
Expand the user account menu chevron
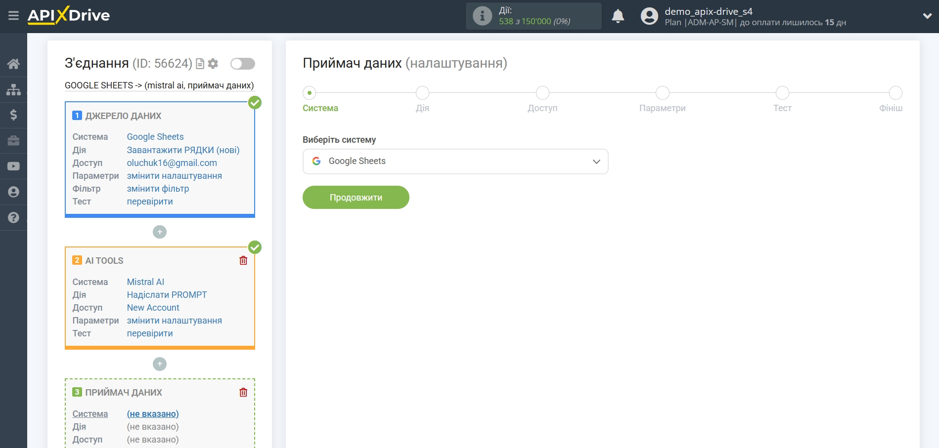927,16
